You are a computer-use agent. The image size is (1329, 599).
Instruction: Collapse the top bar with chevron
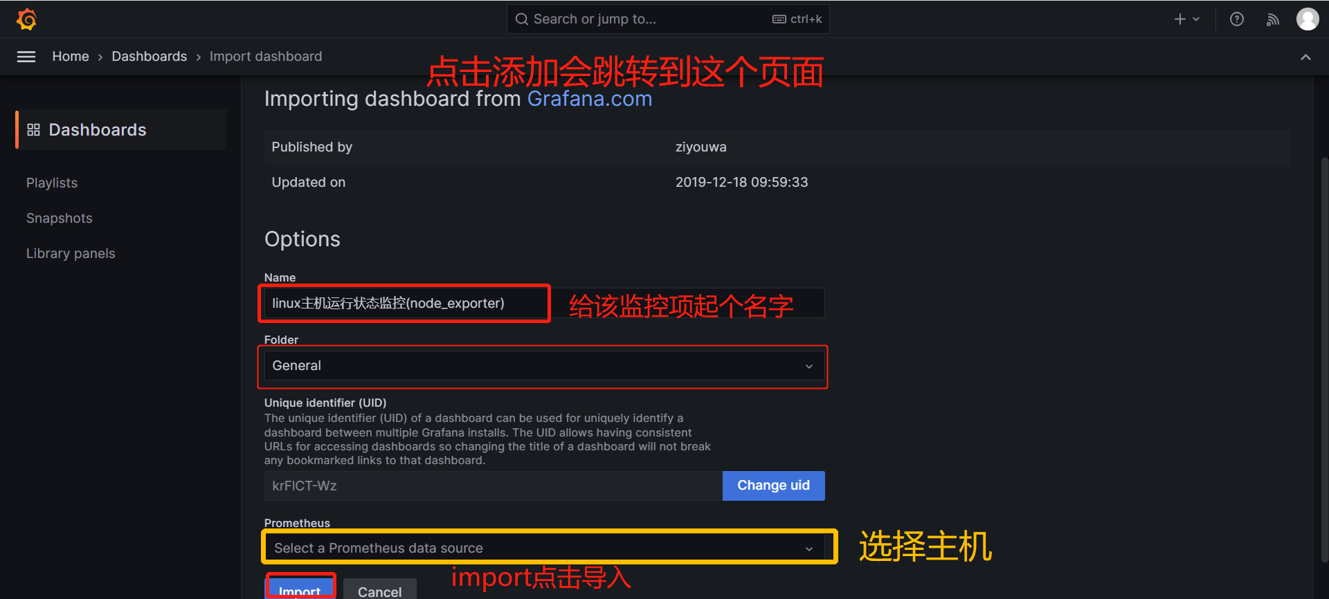click(x=1305, y=57)
